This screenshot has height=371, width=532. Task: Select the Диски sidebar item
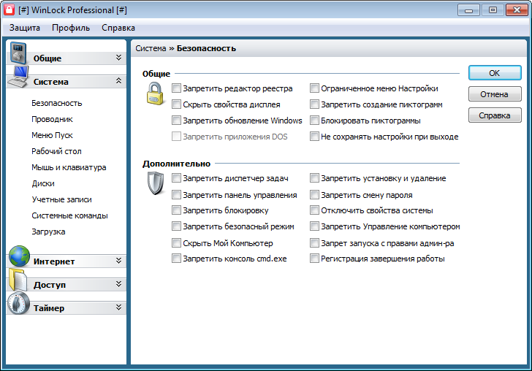click(43, 183)
